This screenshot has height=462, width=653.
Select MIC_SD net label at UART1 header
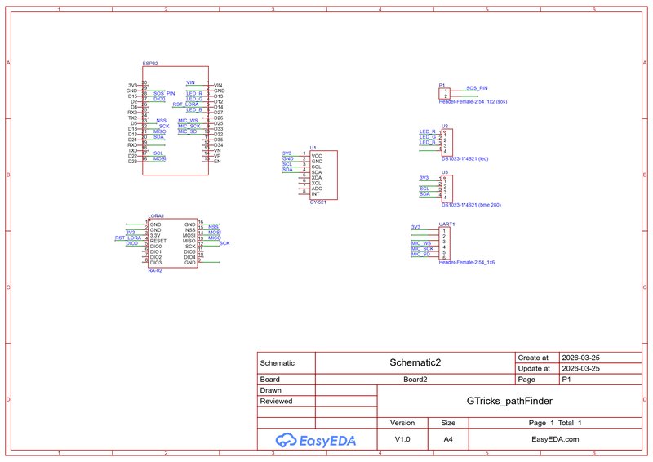tap(420, 254)
